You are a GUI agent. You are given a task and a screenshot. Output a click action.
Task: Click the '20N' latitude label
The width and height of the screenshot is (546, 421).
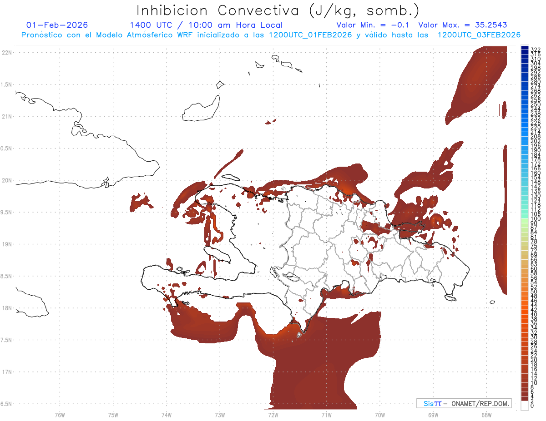pyautogui.click(x=7, y=180)
